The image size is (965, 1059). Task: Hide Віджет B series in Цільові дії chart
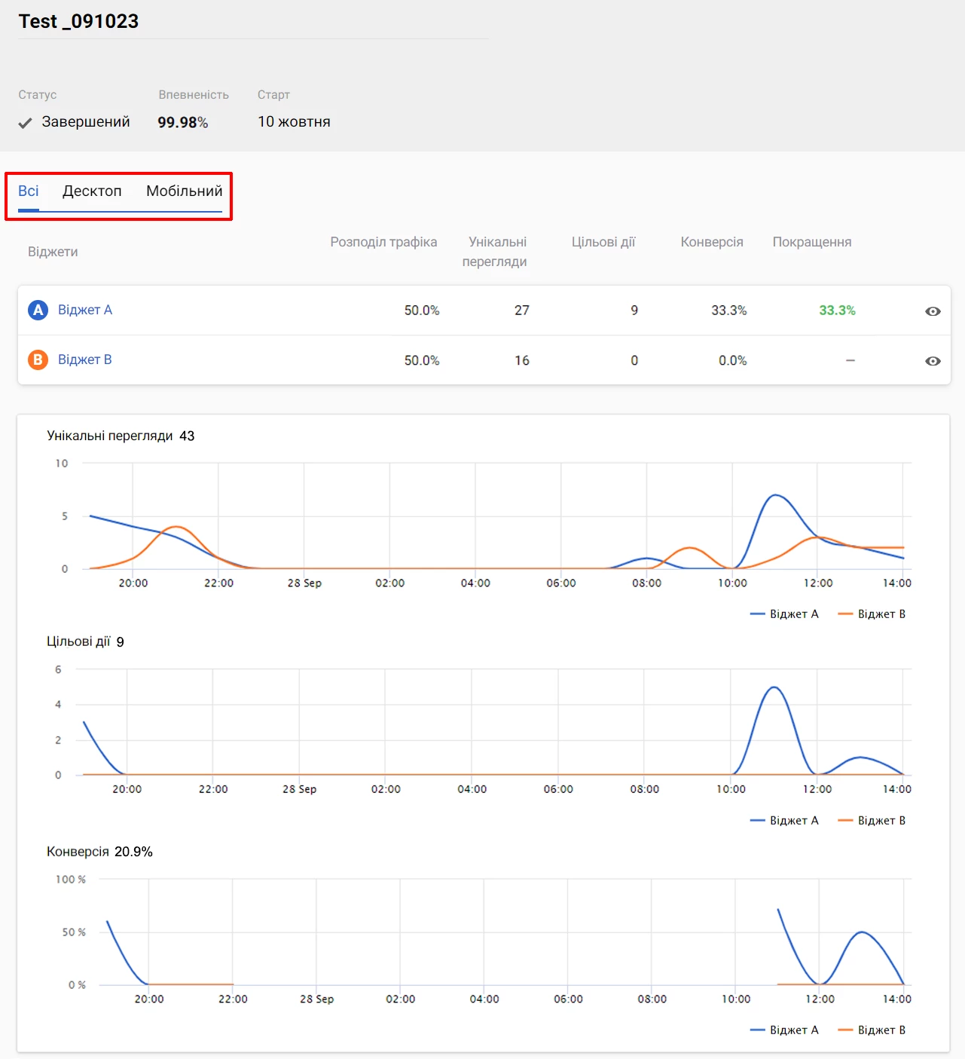(872, 821)
